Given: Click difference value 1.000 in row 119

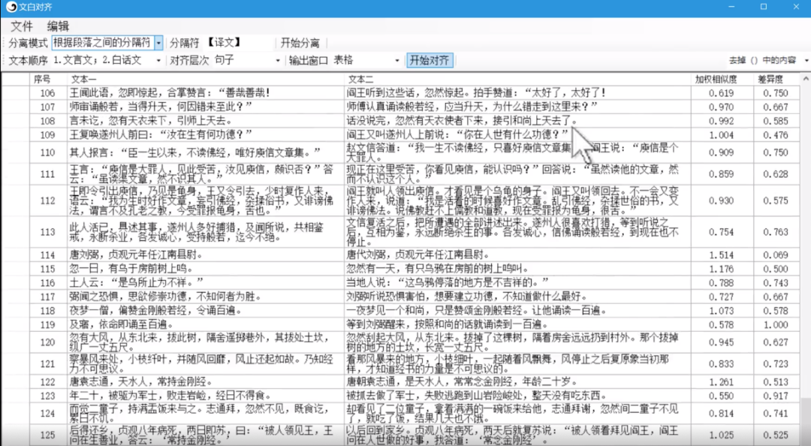Looking at the screenshot, I should 776,325.
